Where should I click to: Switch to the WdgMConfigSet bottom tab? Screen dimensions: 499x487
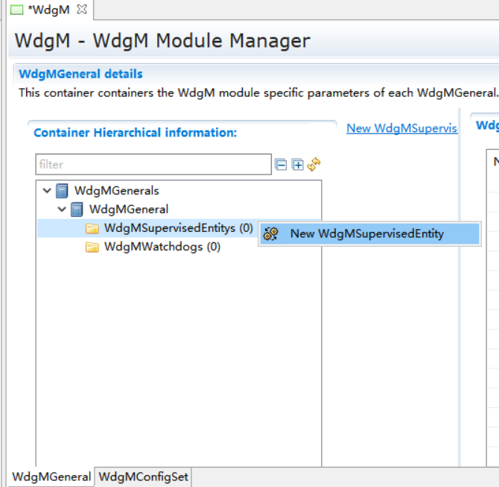coord(144,477)
